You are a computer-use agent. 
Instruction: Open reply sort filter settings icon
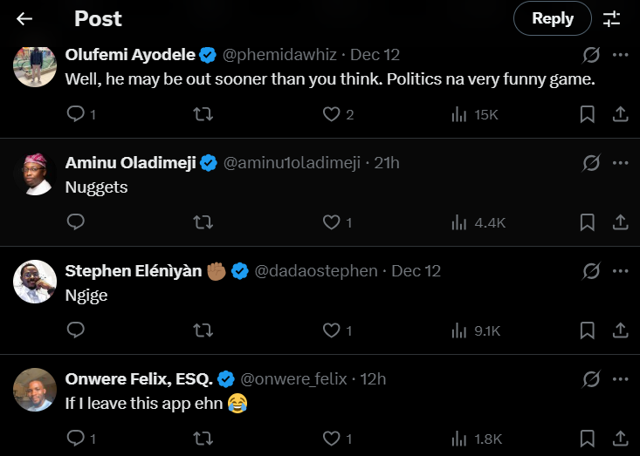pos(611,18)
